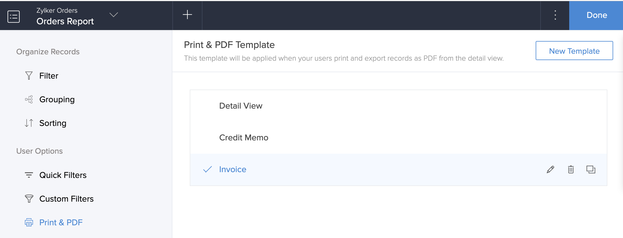The image size is (623, 238).
Task: Mark Detail View as the active template
Action: pos(241,106)
